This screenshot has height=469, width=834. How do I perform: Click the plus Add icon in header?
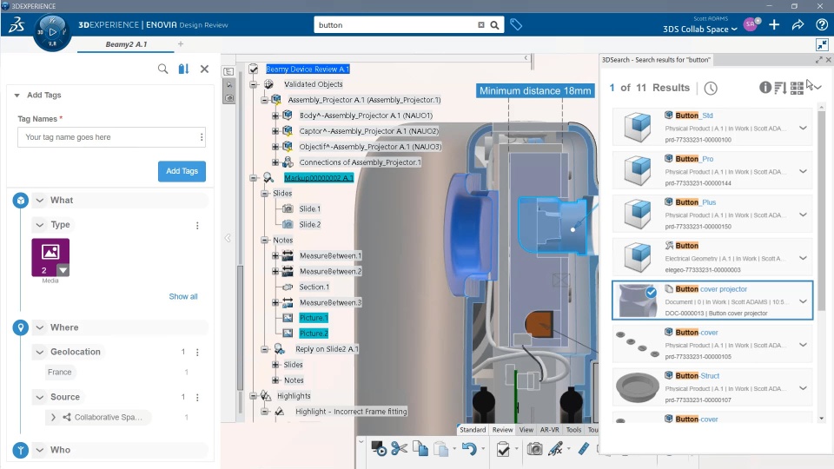pyautogui.click(x=774, y=24)
